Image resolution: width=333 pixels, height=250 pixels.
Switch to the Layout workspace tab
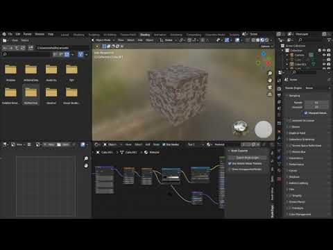click(x=65, y=35)
